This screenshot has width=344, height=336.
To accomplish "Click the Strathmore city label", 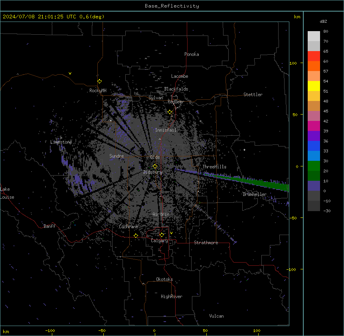I will click(206, 243).
